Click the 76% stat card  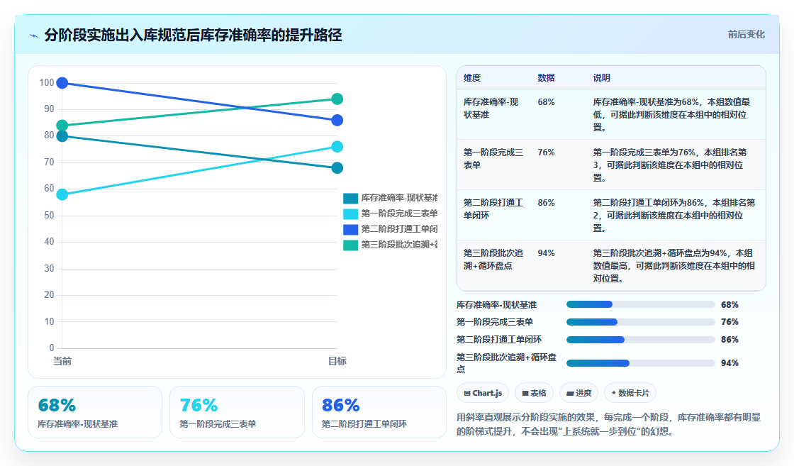click(x=237, y=412)
